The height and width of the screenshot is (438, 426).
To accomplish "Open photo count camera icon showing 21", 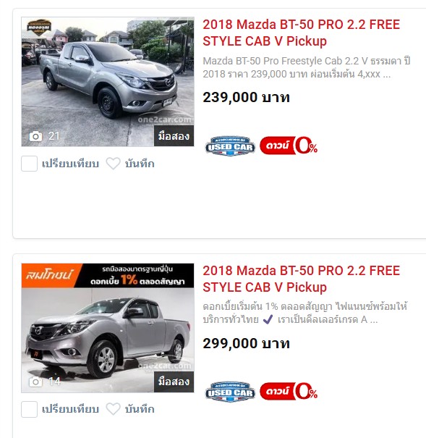I will point(35,136).
